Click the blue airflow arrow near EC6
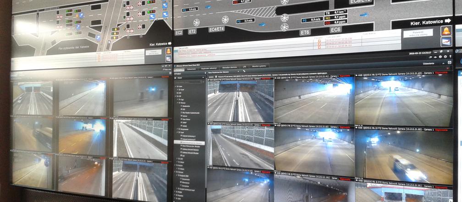The height and width of the screenshot is (202, 462). (363, 15)
